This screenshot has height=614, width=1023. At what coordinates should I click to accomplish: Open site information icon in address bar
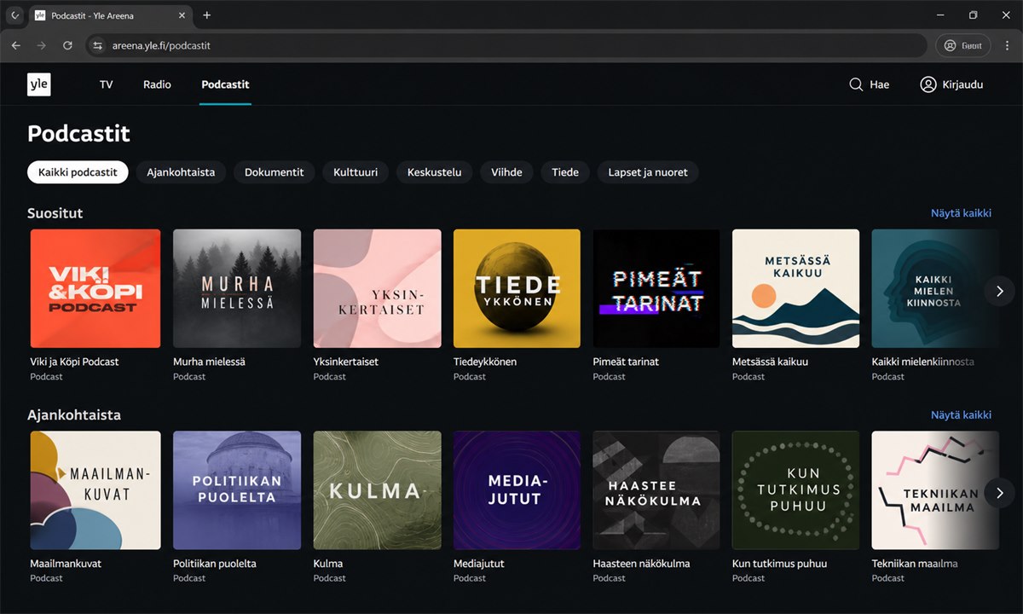tap(98, 45)
